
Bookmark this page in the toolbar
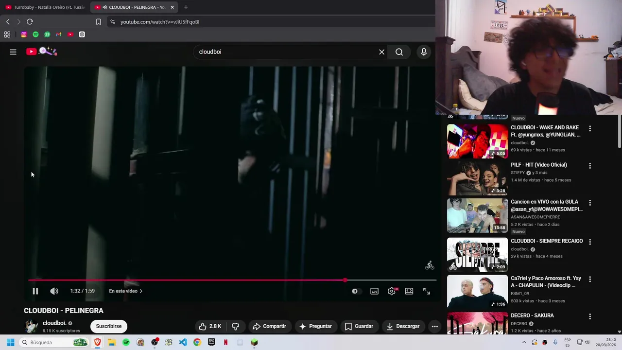[x=98, y=22]
